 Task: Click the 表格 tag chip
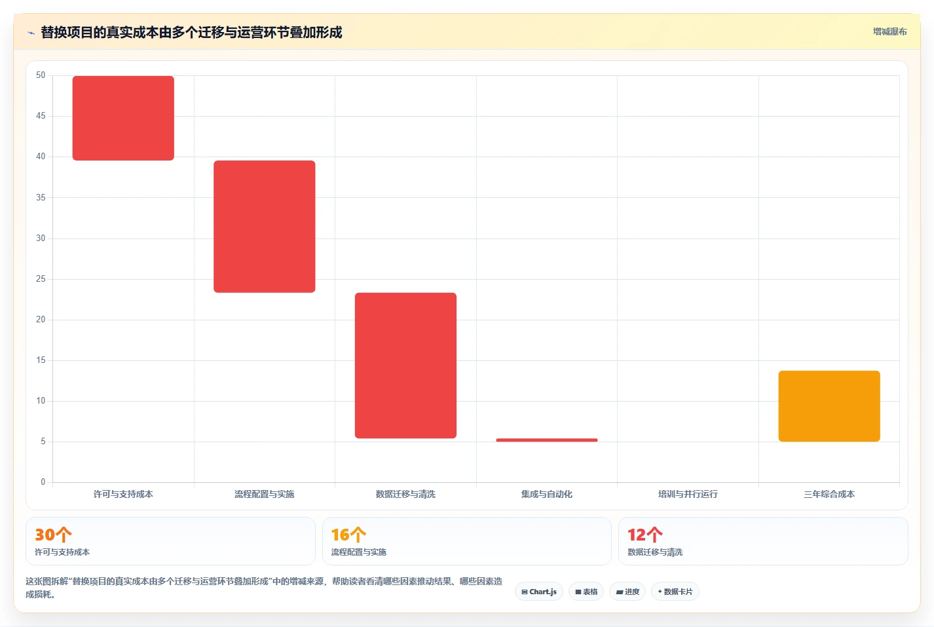point(586,592)
